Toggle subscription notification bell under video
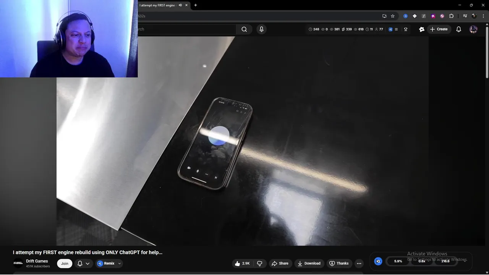Image resolution: width=489 pixels, height=275 pixels. coord(80,264)
